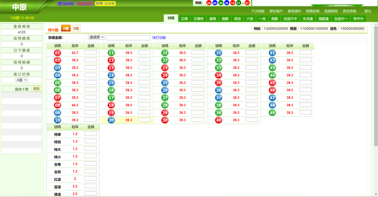Click the 特大 row label
Viewport: 378px width, 197px height.
pyautogui.click(x=57, y=149)
